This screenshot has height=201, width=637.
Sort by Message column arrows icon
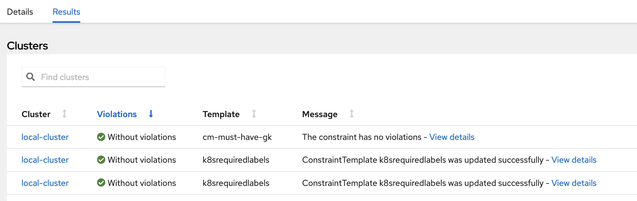(x=352, y=114)
